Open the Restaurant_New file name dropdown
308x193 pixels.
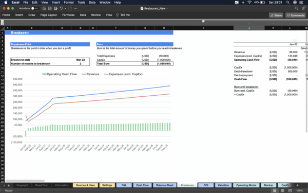click(x=167, y=8)
